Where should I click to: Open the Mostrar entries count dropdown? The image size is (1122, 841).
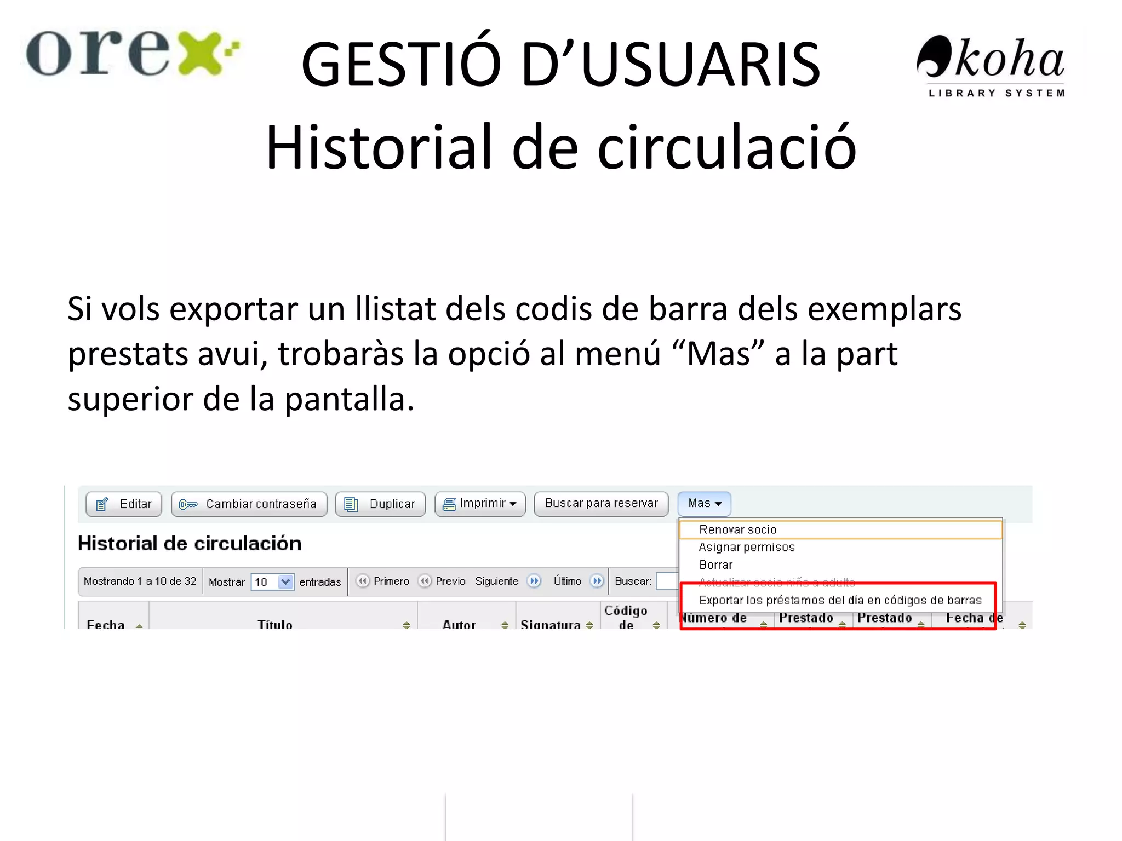coord(273,581)
